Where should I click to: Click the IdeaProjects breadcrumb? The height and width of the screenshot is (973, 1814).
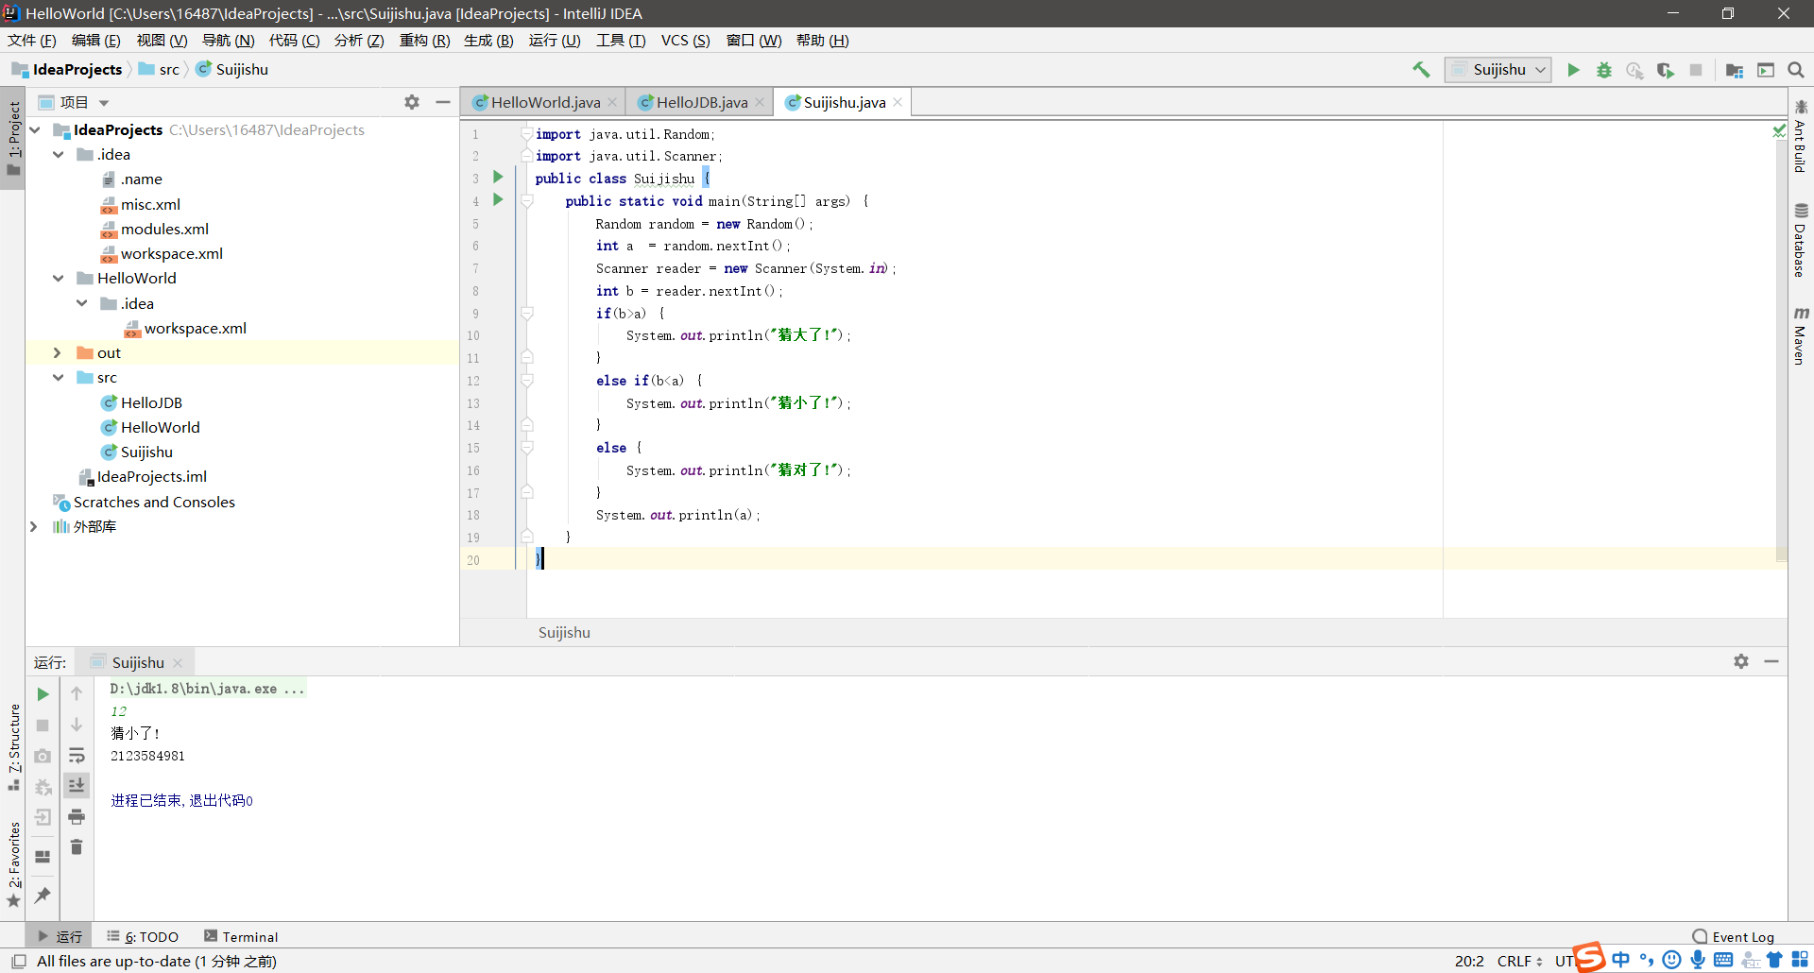[67, 69]
